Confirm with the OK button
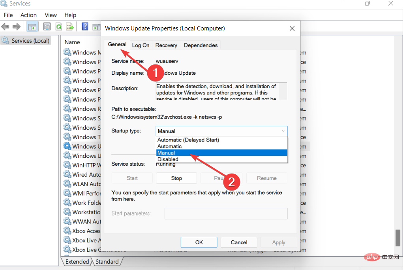 [199, 242]
